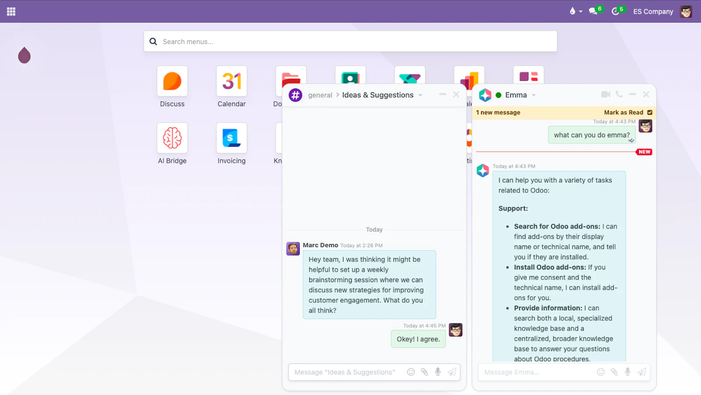Image resolution: width=701 pixels, height=395 pixels.
Task: Open the general parent channel link
Action: 320,95
